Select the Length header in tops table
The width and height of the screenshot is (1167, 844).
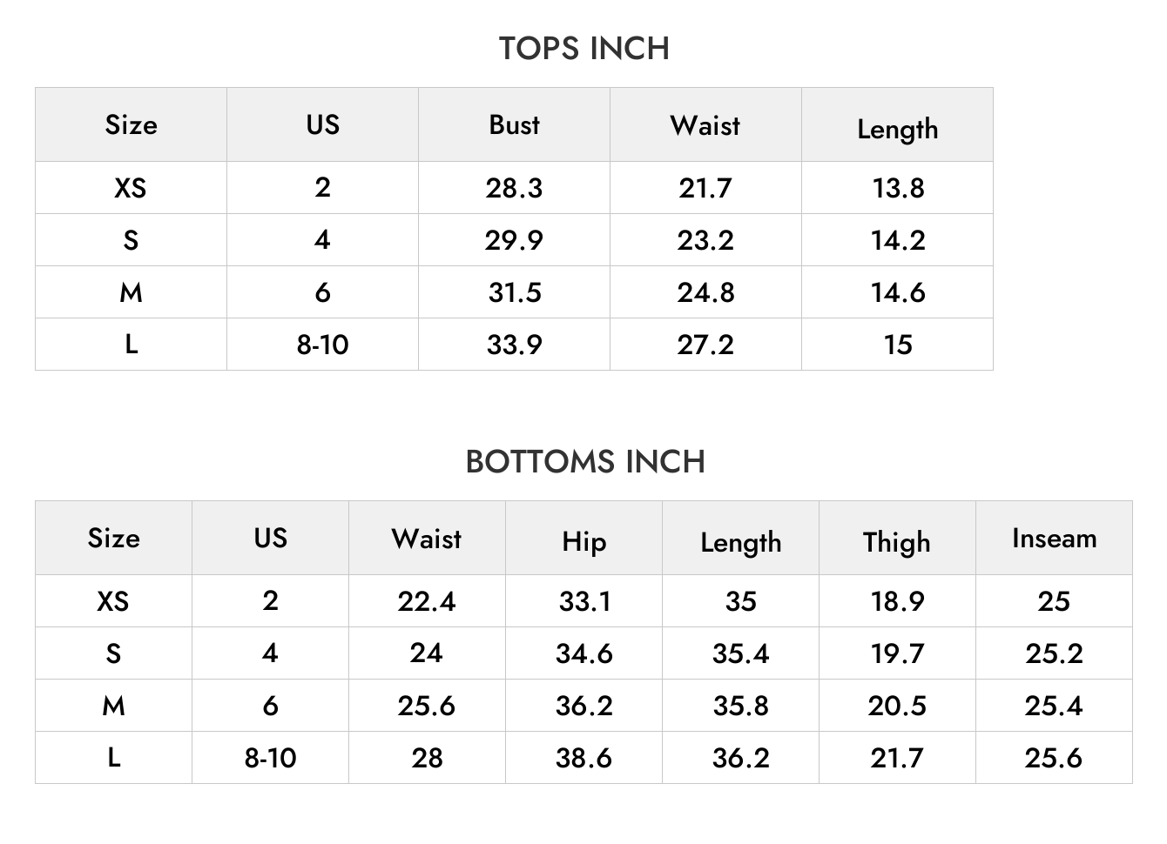(897, 129)
